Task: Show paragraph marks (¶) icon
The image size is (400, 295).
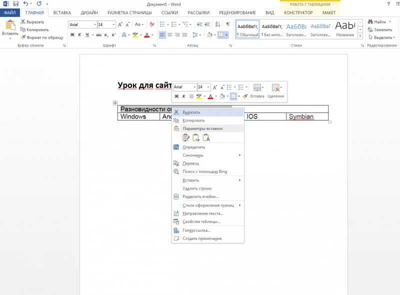Action: pos(228,24)
